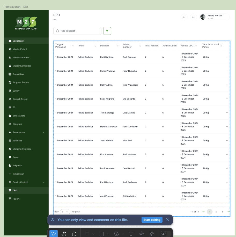Sort by Total Berat Hasil Panen

[x=221, y=46]
